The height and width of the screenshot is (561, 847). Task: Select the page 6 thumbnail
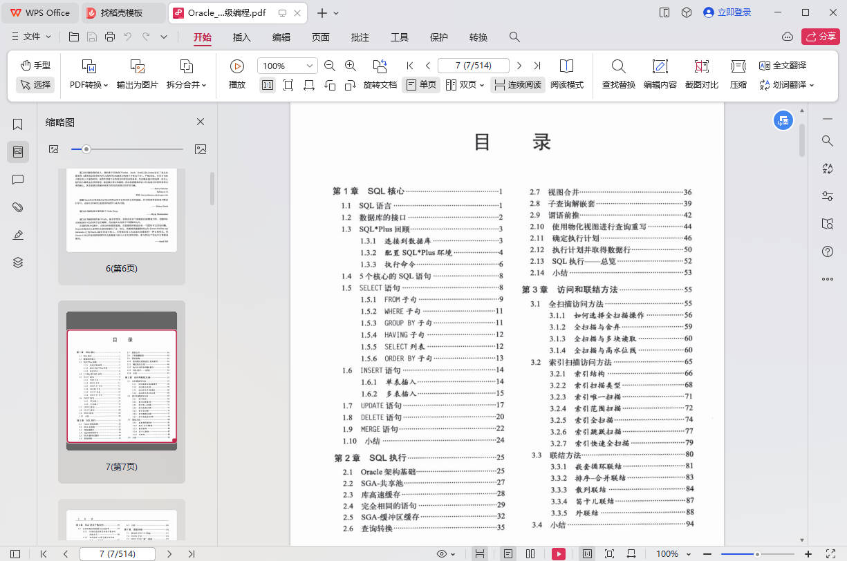(x=122, y=211)
